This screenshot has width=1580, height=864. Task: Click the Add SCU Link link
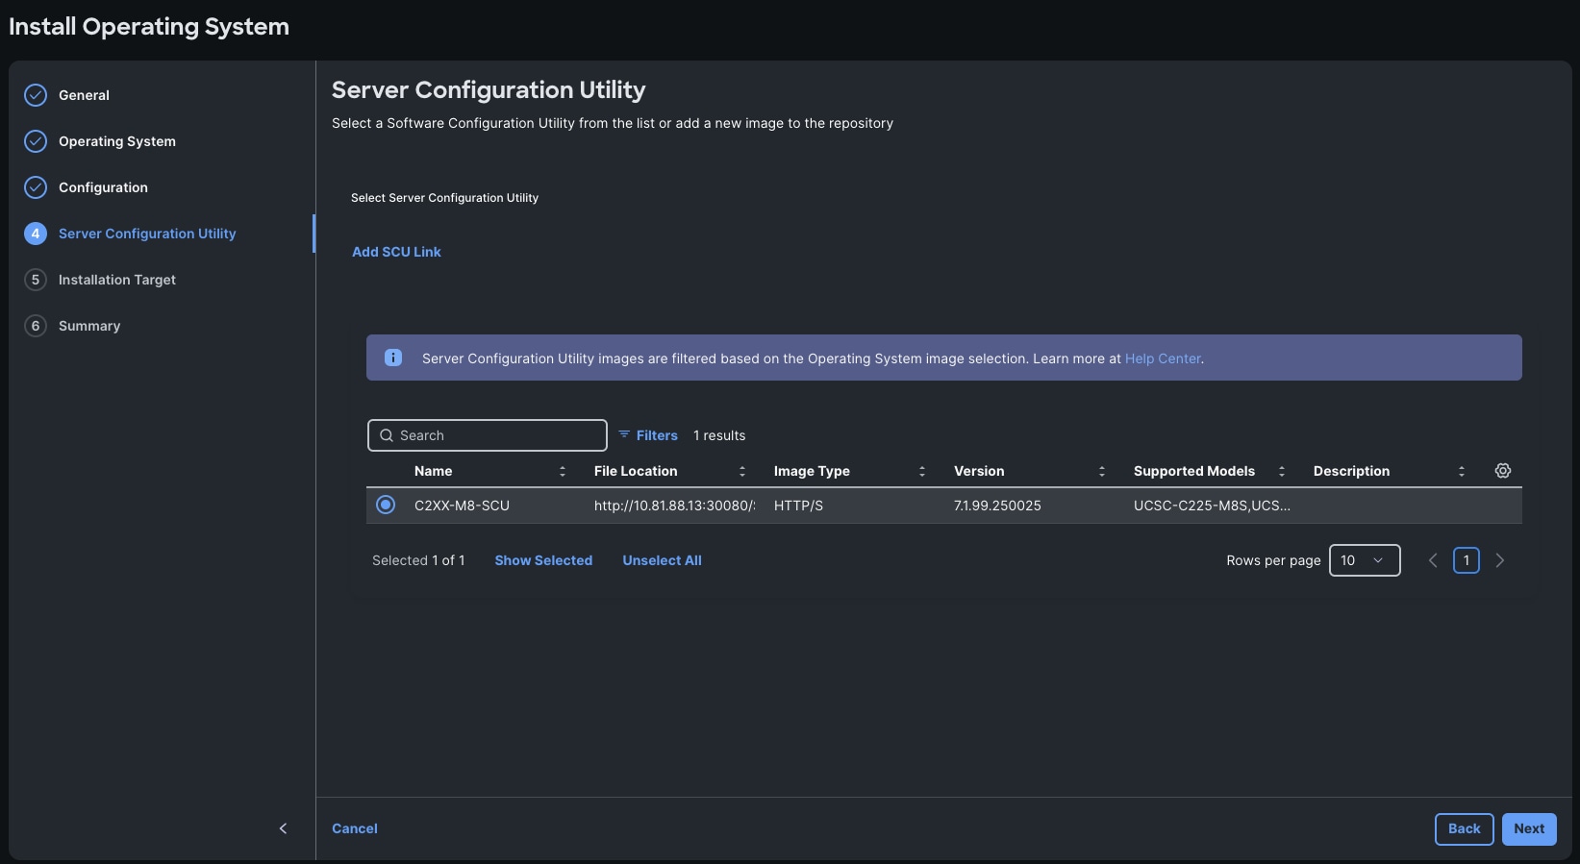click(x=396, y=252)
